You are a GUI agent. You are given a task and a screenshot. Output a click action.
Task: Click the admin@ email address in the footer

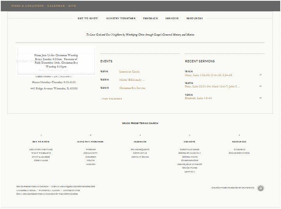[77, 186]
